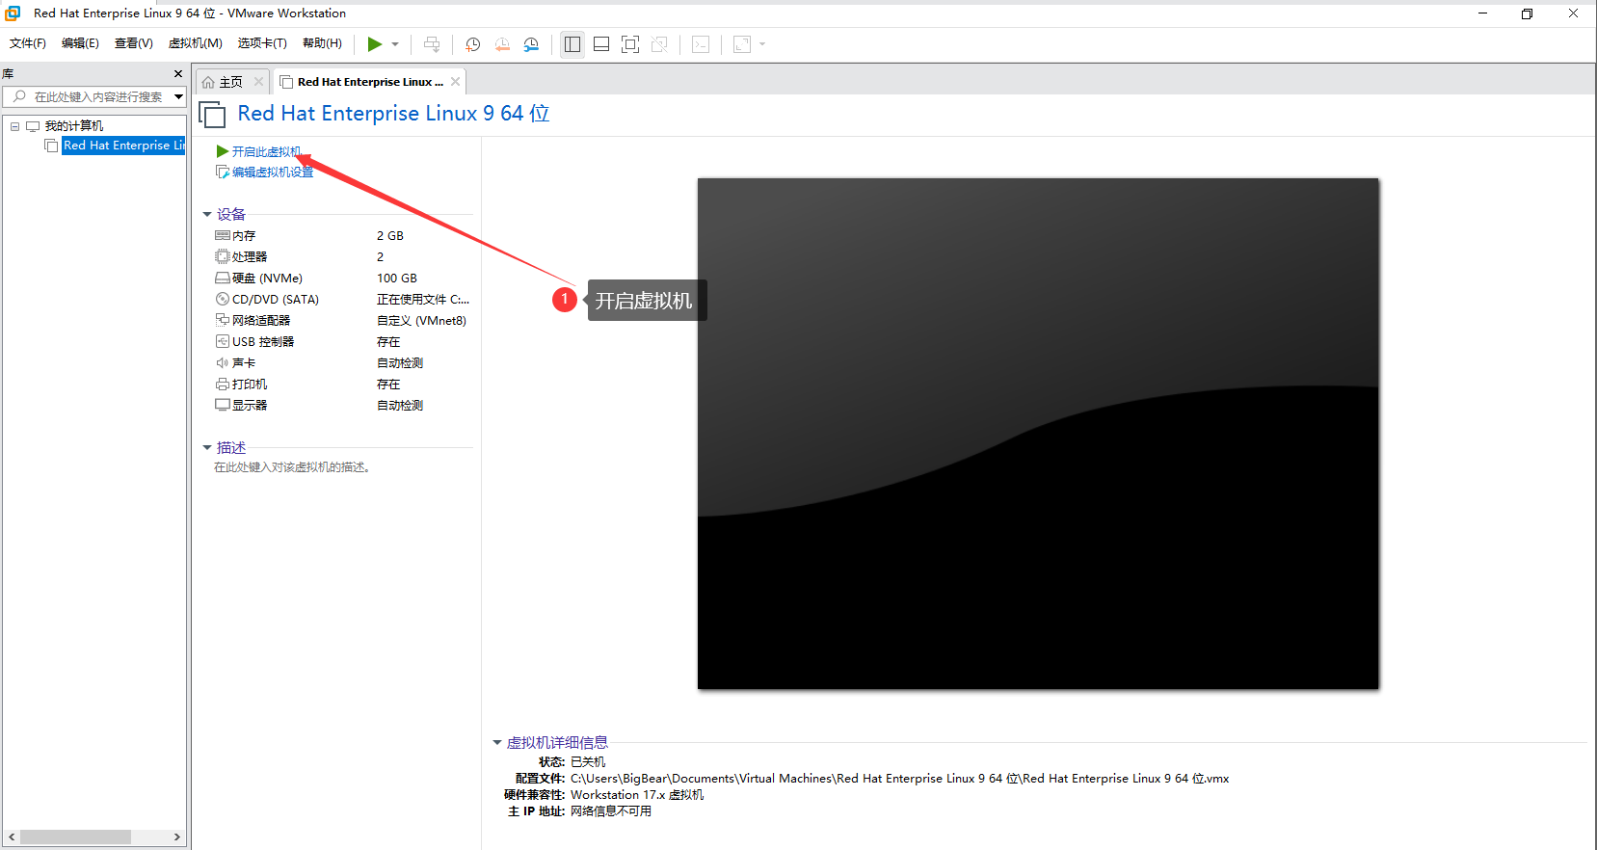This screenshot has width=1597, height=850.
Task: Click the 硬盘 (NVMe) hard disk icon
Action: [x=223, y=279]
